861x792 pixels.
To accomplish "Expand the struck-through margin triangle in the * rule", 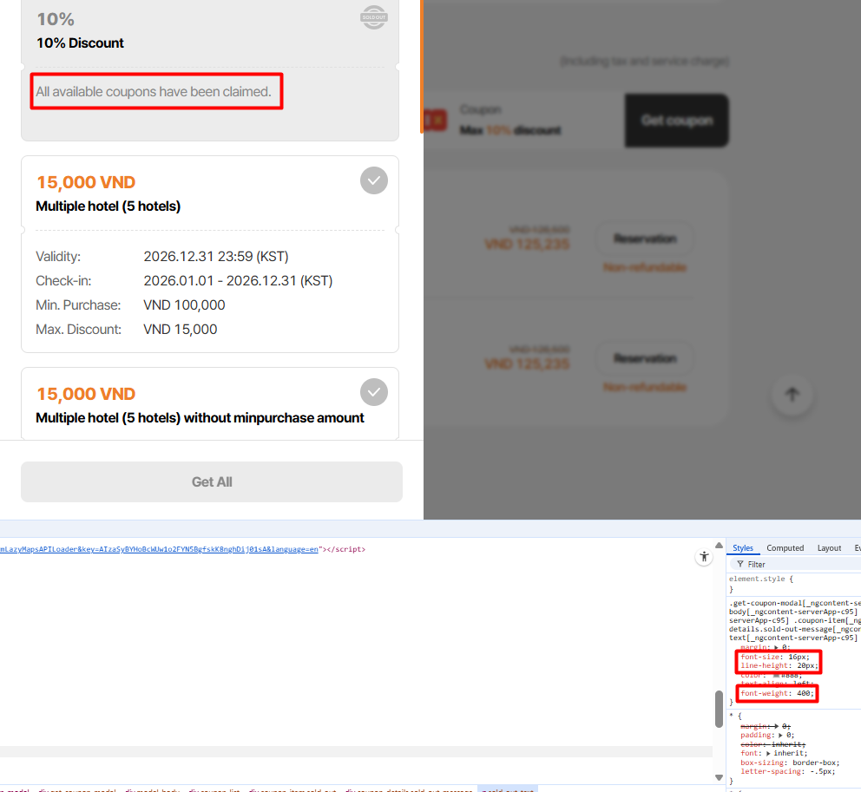I will point(777,726).
